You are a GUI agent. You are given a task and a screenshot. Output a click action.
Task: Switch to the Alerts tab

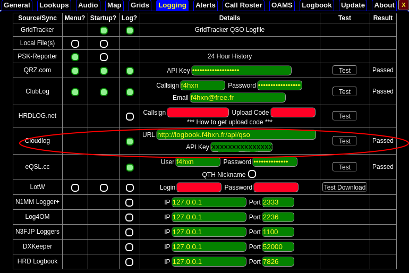point(206,5)
